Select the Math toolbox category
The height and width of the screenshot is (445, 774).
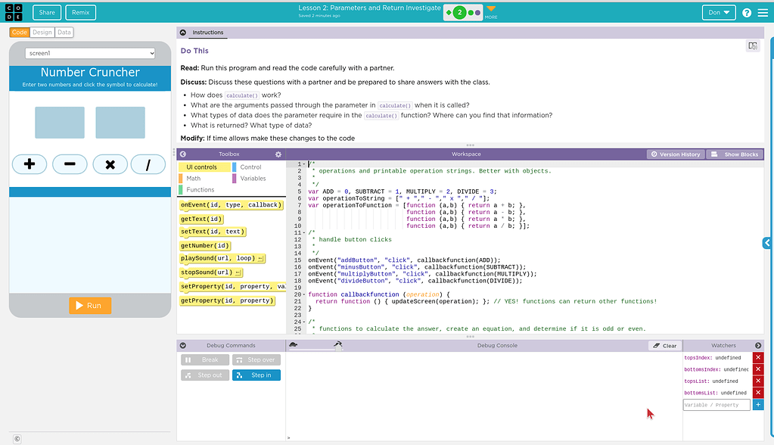[194, 179]
